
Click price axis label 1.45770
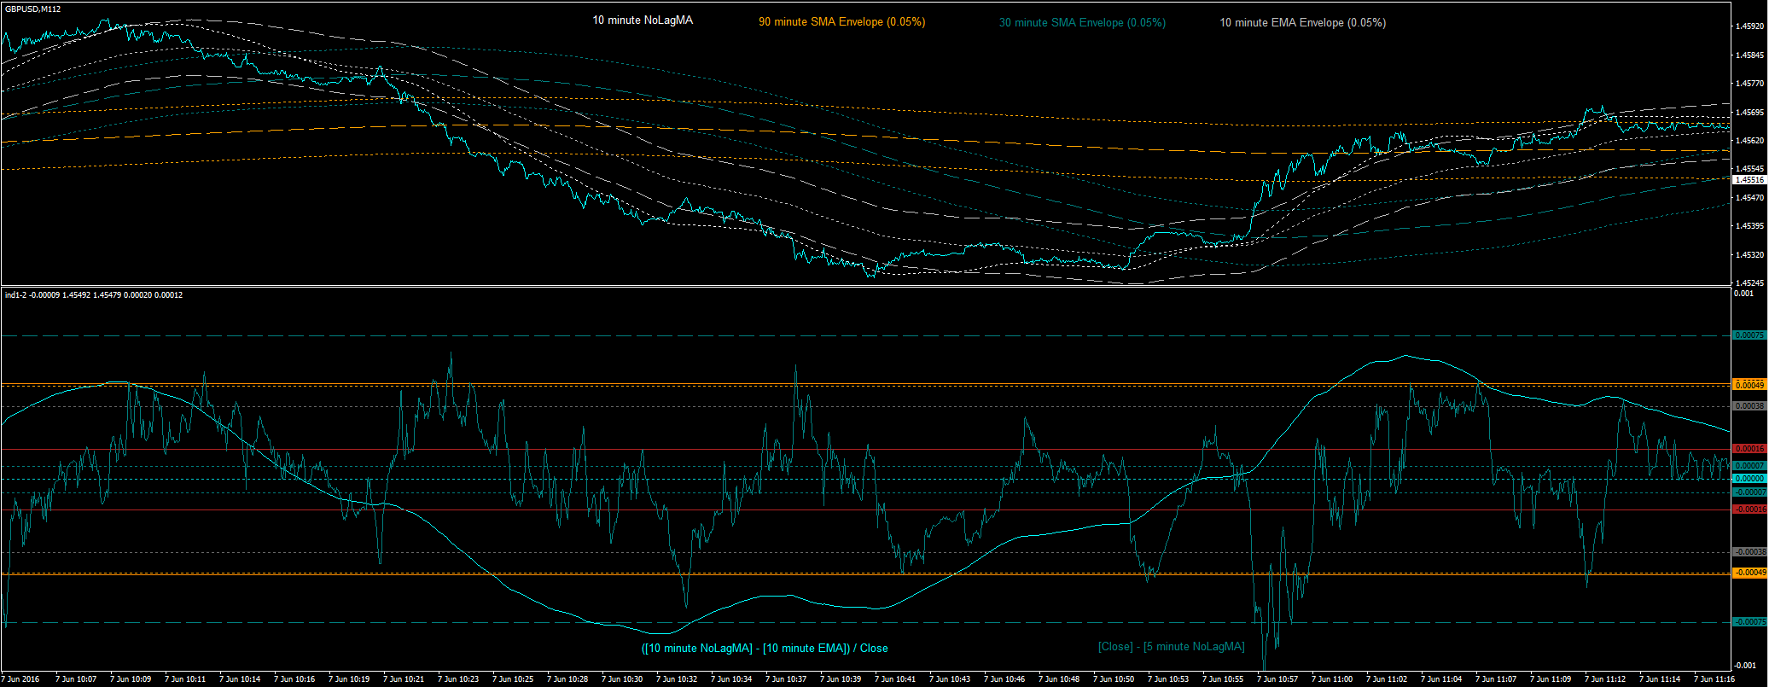pyautogui.click(x=1749, y=84)
